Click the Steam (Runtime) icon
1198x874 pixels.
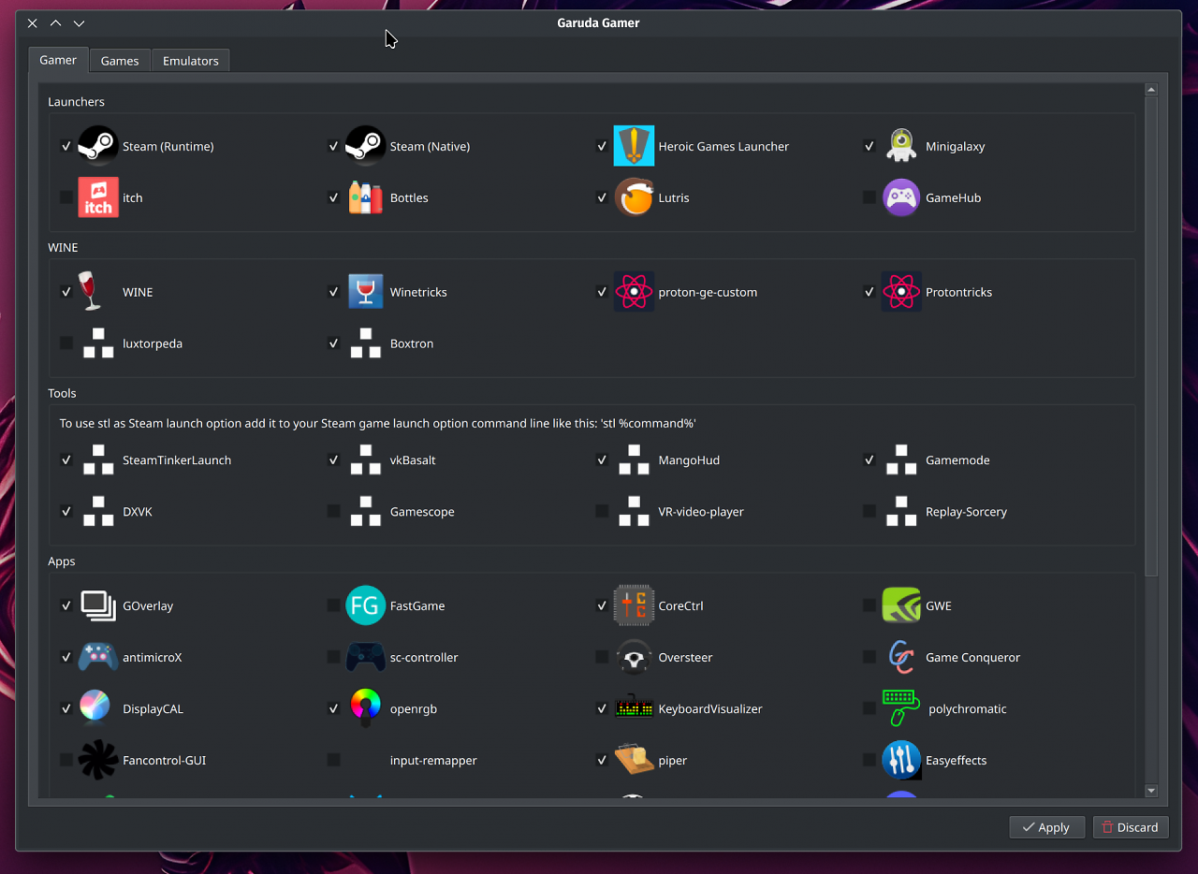tap(98, 146)
